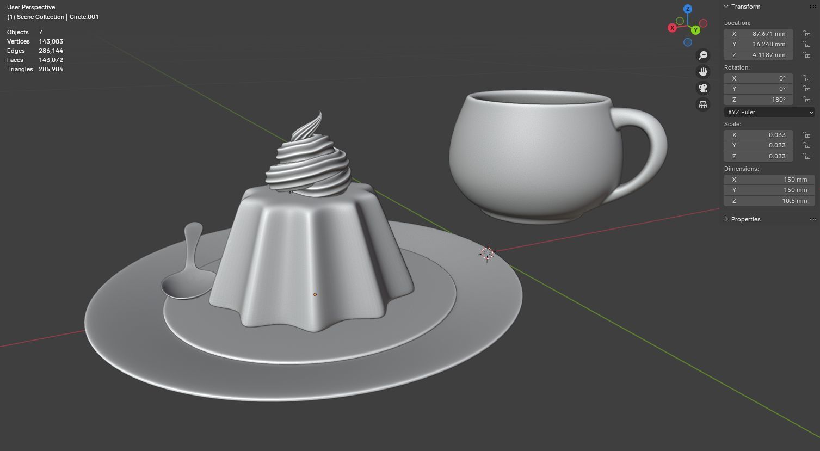The width and height of the screenshot is (820, 451).
Task: Collapse the Transform panel
Action: coord(726,7)
